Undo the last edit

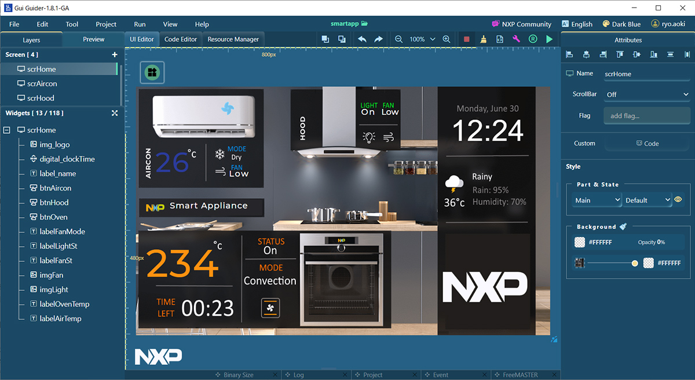click(x=362, y=39)
